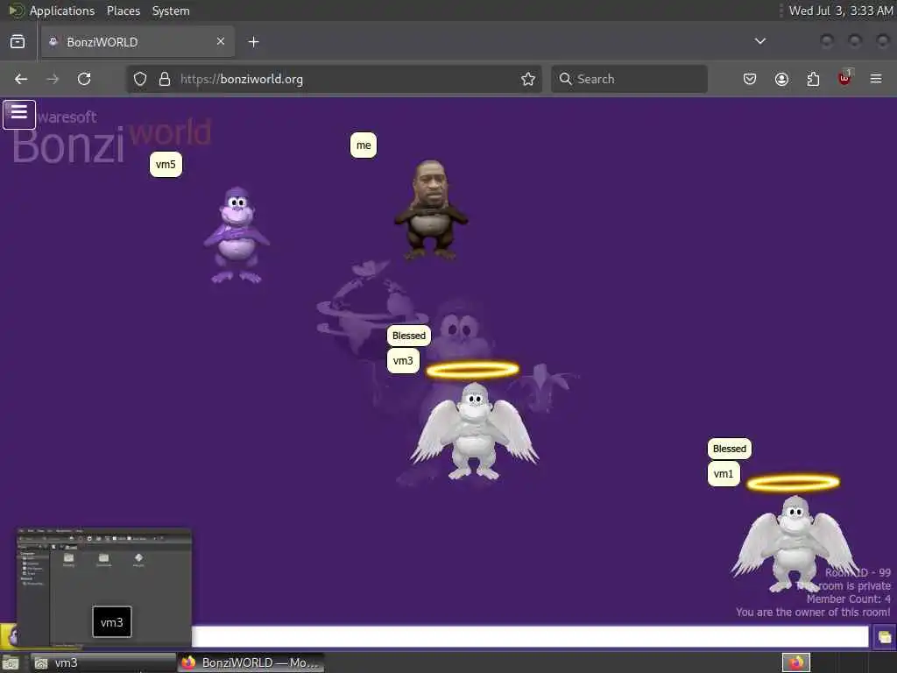Click the vm5 name tag
Image resolution: width=897 pixels, height=673 pixels.
[x=166, y=165]
